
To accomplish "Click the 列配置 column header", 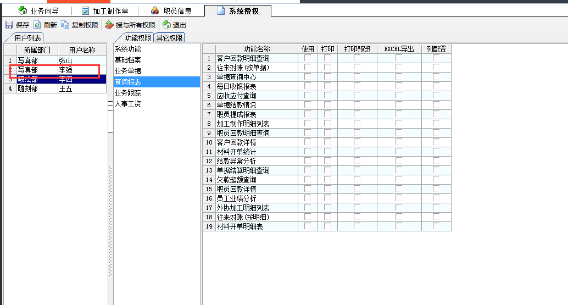I will tap(437, 49).
